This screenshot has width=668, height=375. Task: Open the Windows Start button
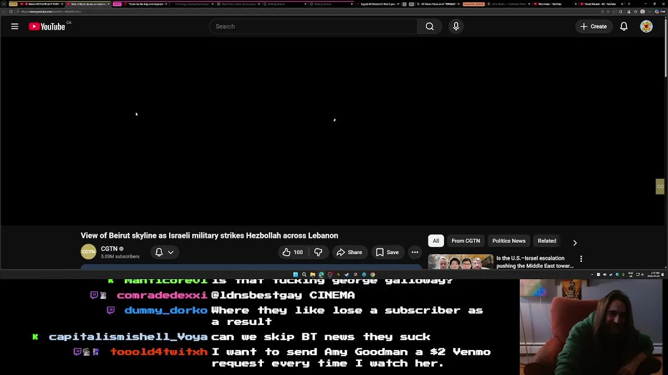point(295,274)
